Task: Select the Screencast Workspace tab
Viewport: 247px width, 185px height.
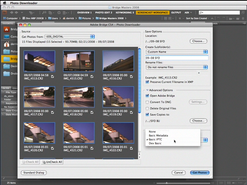Action: [x=153, y=13]
